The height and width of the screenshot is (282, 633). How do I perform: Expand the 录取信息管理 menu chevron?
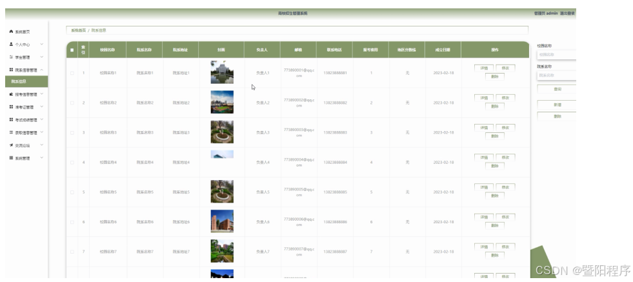[41, 132]
